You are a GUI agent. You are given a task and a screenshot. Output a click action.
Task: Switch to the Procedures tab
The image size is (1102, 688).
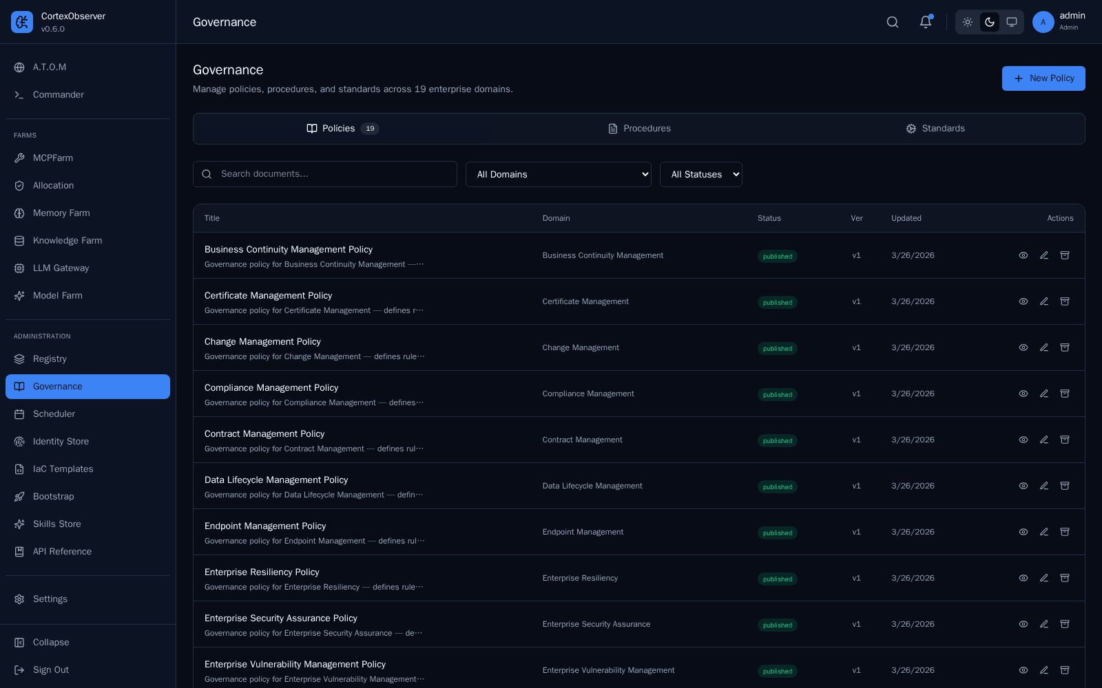click(639, 129)
